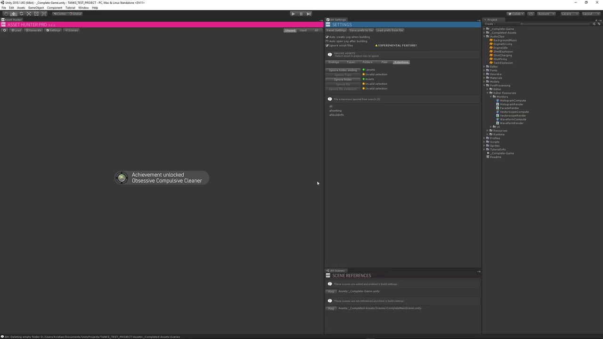Open the Tutorial menu
The width and height of the screenshot is (603, 339).
[70, 8]
